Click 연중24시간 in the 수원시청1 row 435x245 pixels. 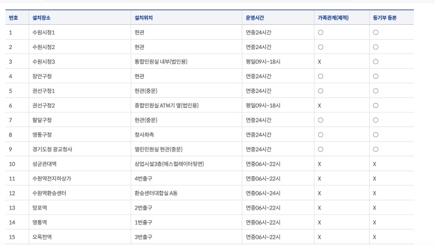(x=259, y=32)
